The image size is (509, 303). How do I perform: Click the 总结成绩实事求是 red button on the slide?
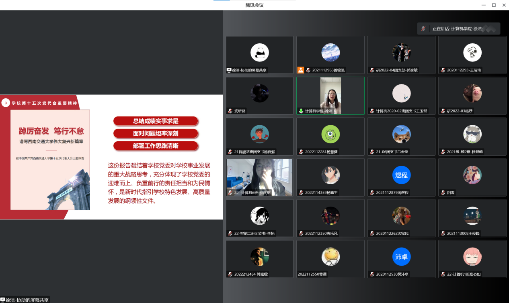pos(156,121)
